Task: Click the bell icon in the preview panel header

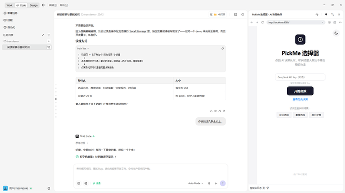Action: [326, 14]
